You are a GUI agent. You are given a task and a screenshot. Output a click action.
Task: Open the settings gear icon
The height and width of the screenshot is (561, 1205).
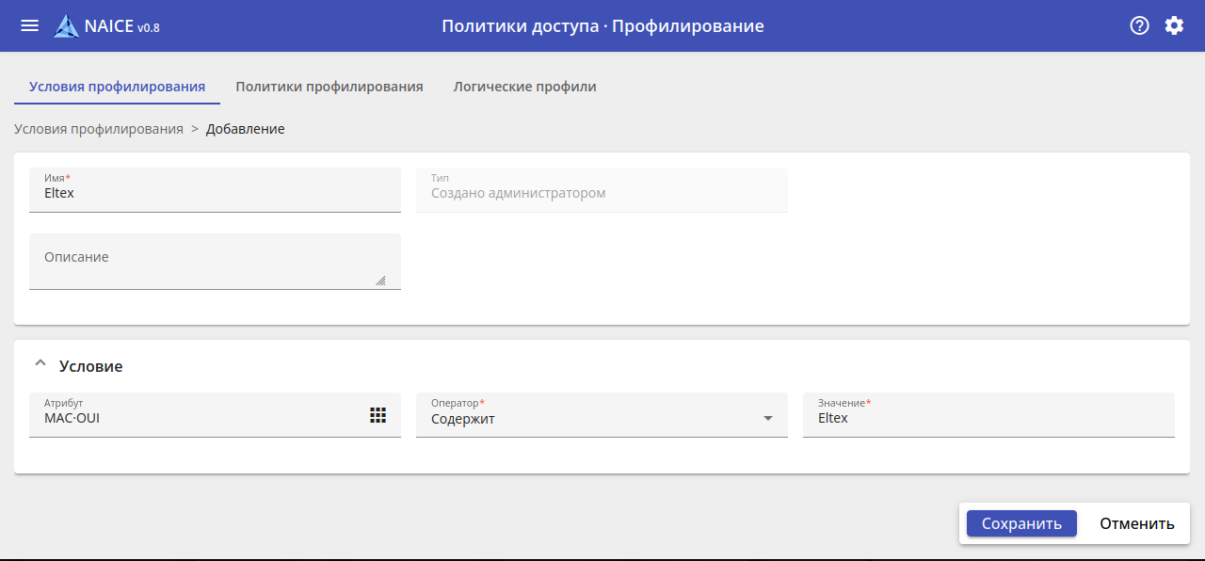(1174, 25)
